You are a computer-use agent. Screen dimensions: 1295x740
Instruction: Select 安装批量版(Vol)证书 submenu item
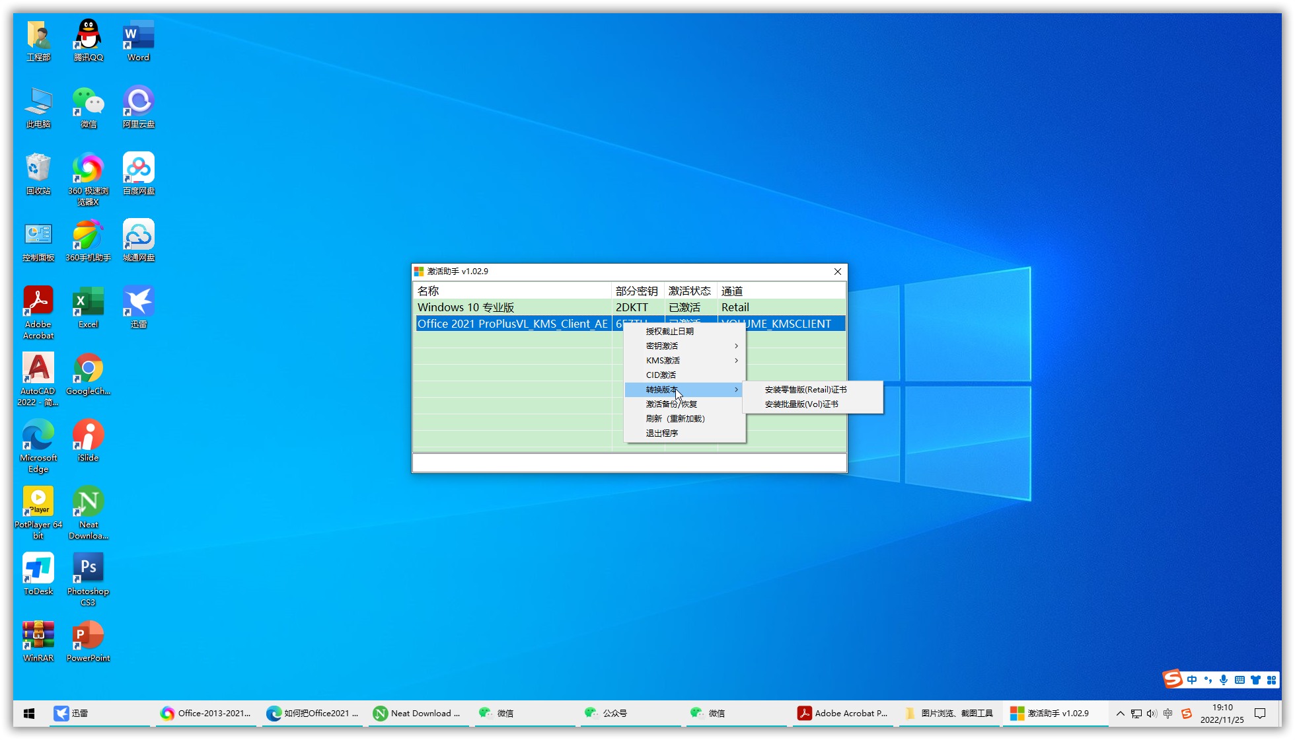coord(813,404)
